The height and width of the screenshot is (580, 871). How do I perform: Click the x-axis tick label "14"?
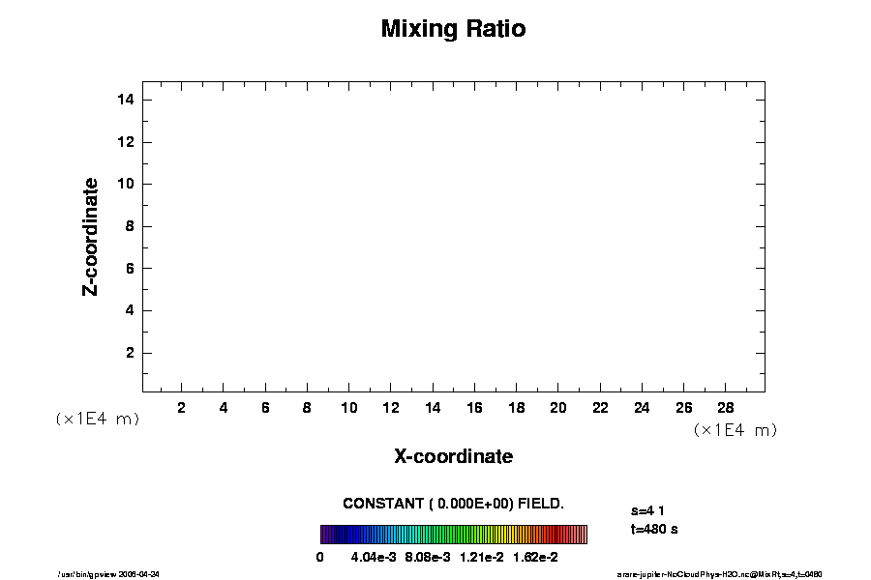[433, 408]
